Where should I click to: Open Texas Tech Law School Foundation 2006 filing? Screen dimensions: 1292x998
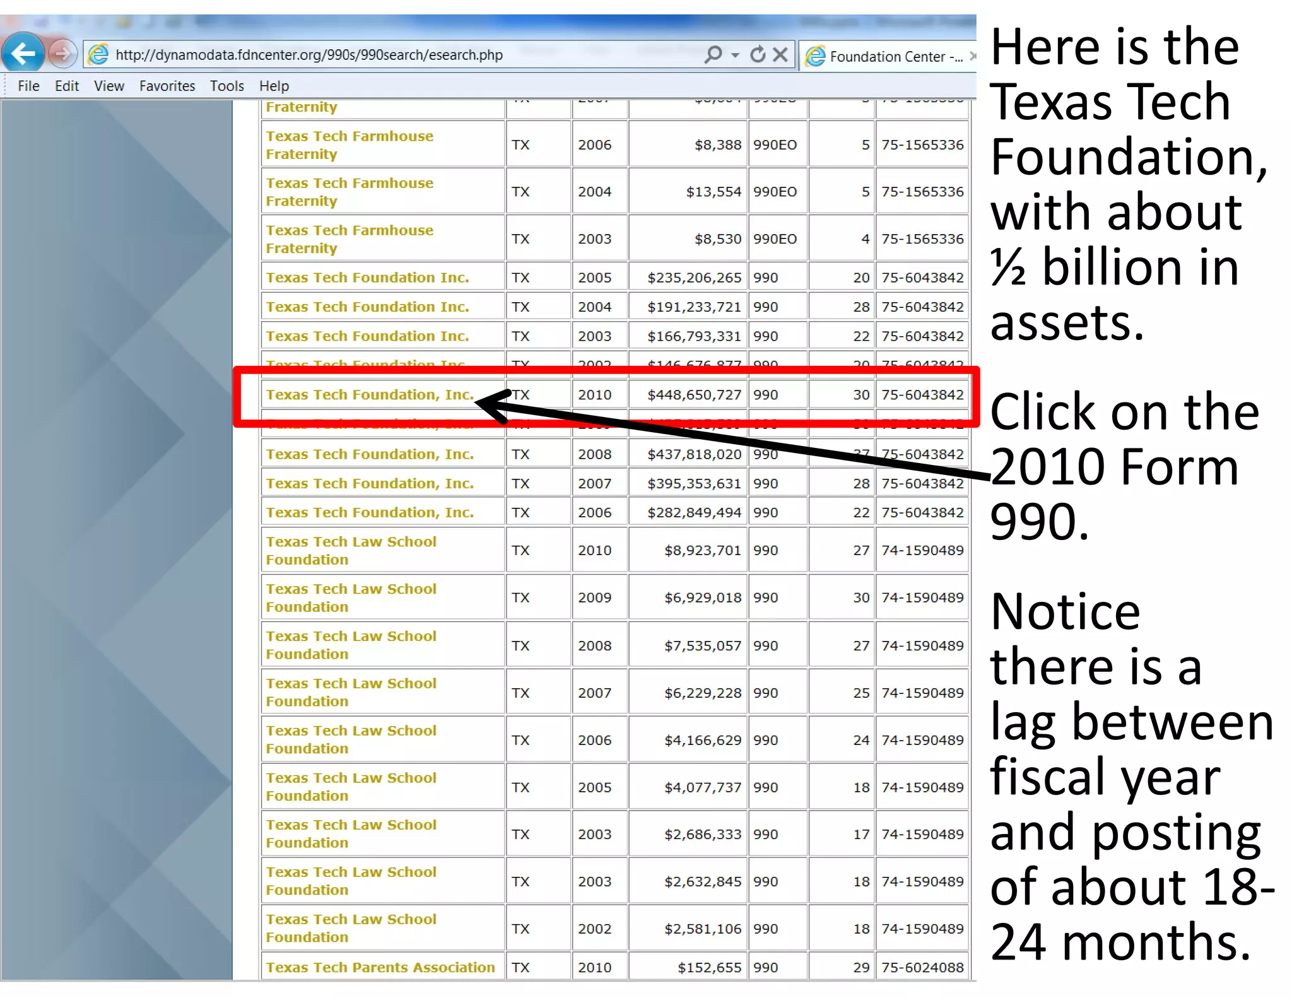click(x=351, y=740)
